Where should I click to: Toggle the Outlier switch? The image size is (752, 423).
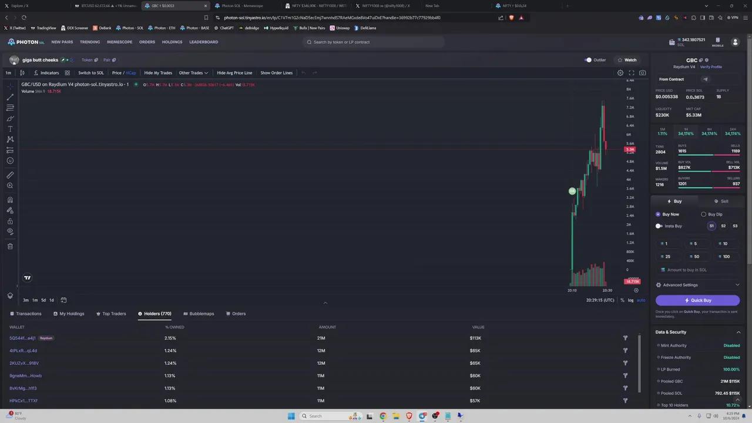click(x=588, y=60)
